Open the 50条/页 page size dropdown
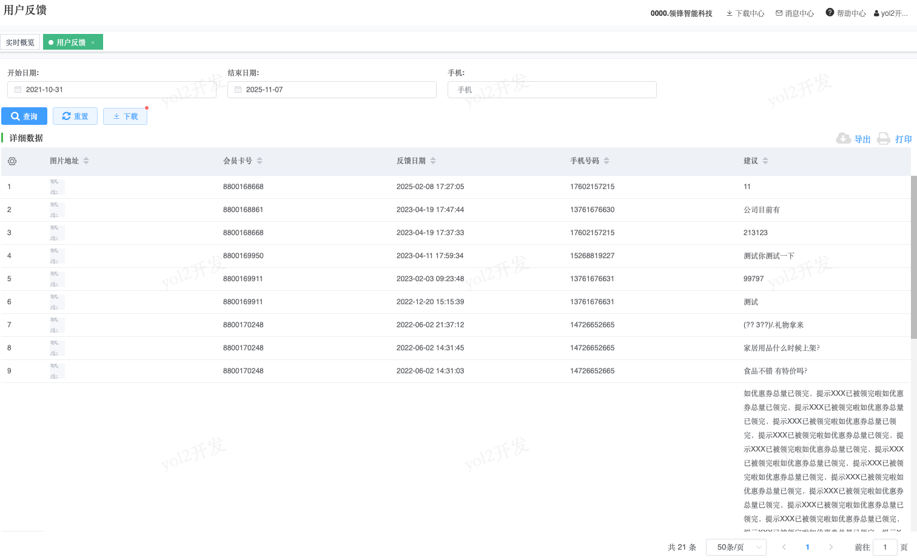Viewport: 917px width, 560px height. [736, 547]
